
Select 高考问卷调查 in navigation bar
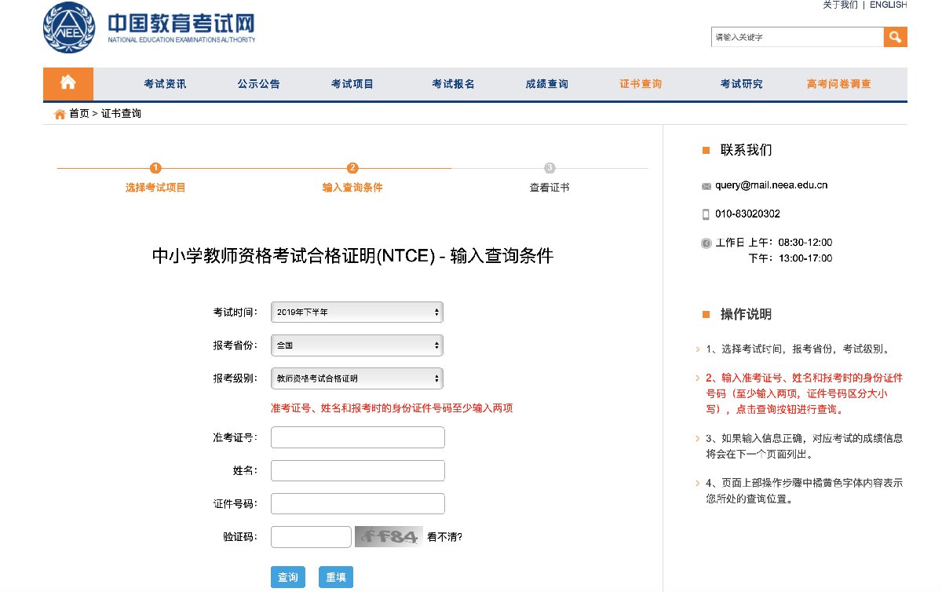(x=838, y=84)
